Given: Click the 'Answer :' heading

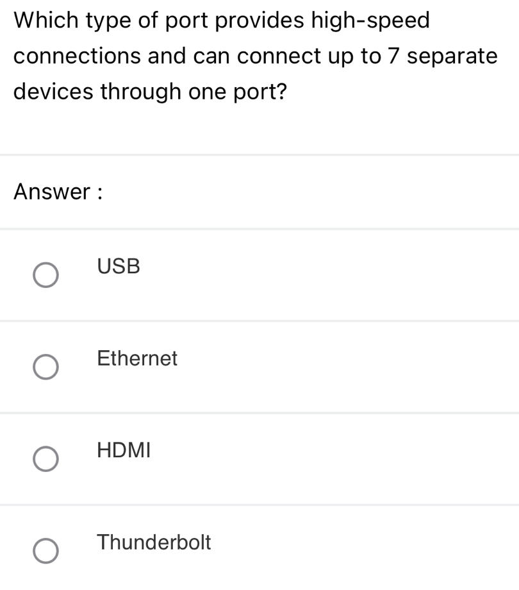Looking at the screenshot, I should pyautogui.click(x=58, y=191).
